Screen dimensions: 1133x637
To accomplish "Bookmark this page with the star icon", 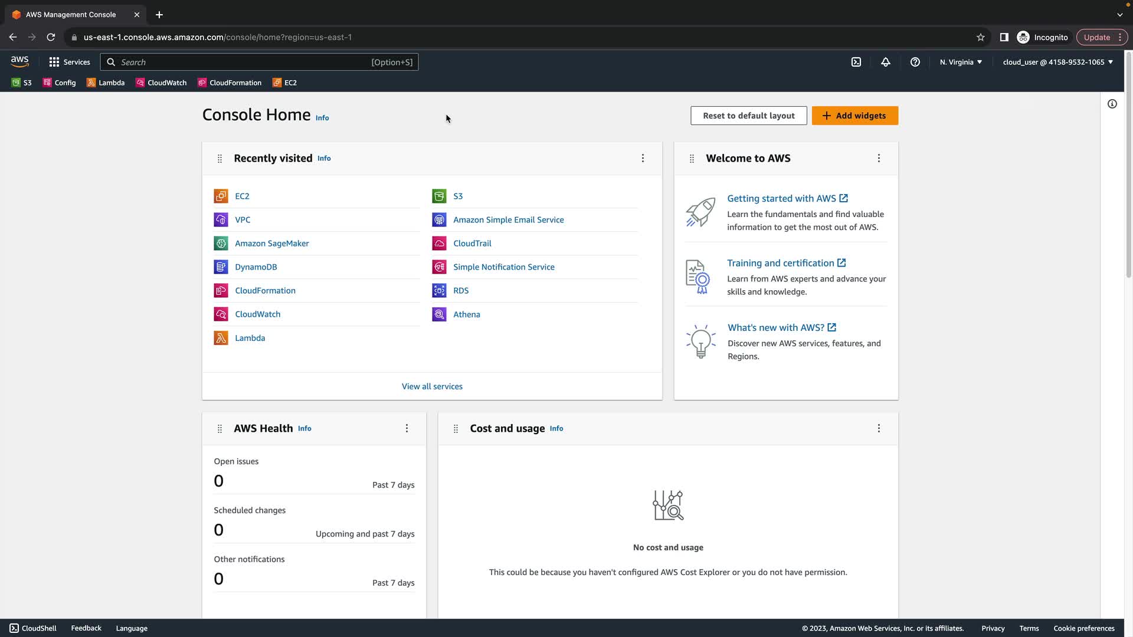I will (981, 37).
